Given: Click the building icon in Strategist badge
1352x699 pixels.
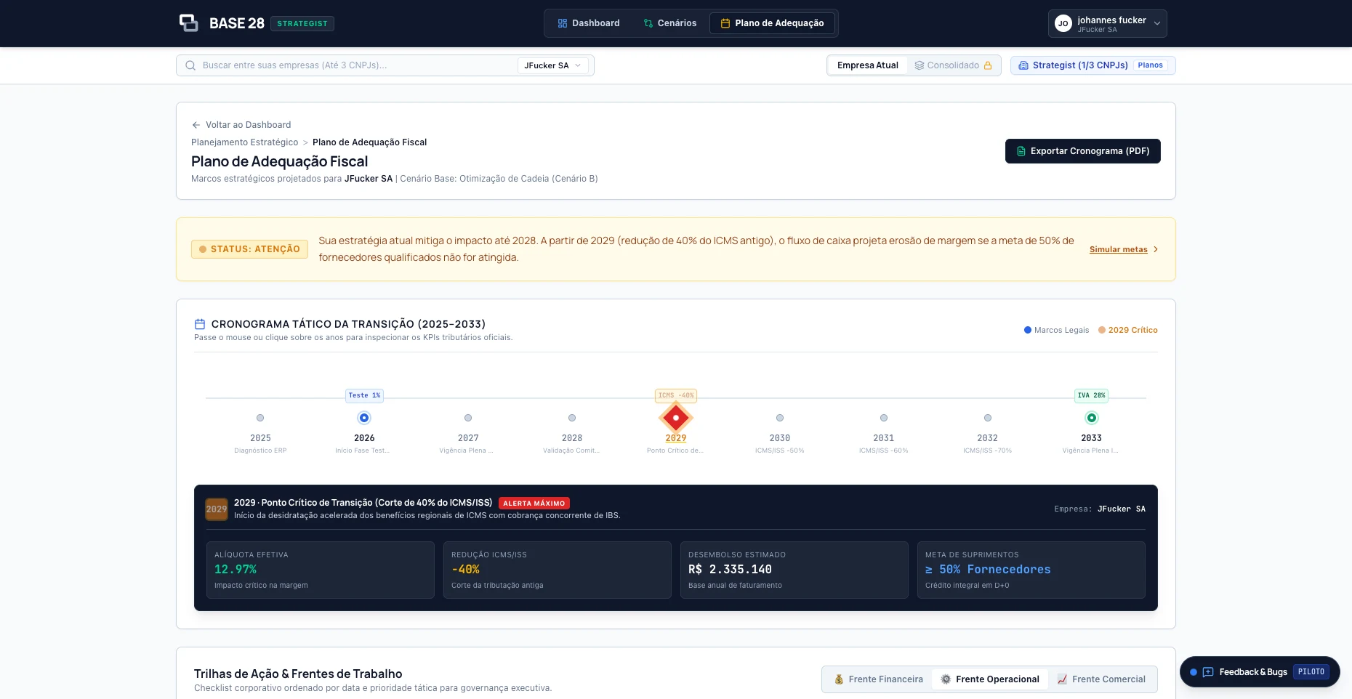Looking at the screenshot, I should tap(1023, 65).
